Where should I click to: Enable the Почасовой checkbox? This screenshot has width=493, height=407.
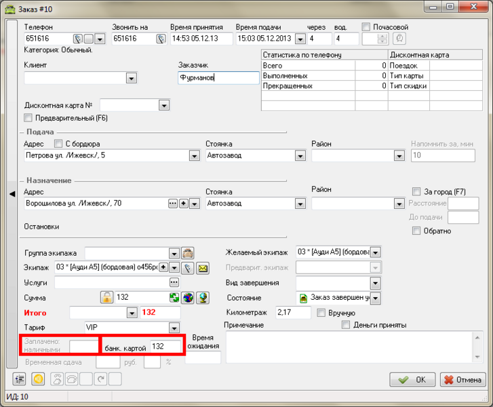coord(366,27)
